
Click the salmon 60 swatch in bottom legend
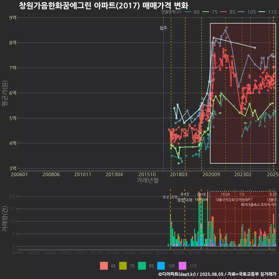coord(104,266)
